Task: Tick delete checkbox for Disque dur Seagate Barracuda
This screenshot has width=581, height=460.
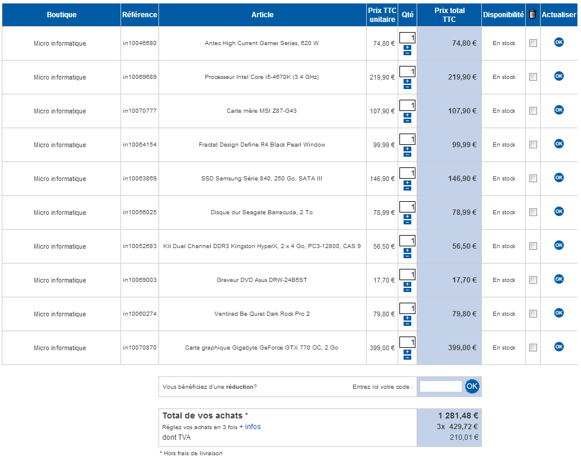Action: click(x=533, y=212)
